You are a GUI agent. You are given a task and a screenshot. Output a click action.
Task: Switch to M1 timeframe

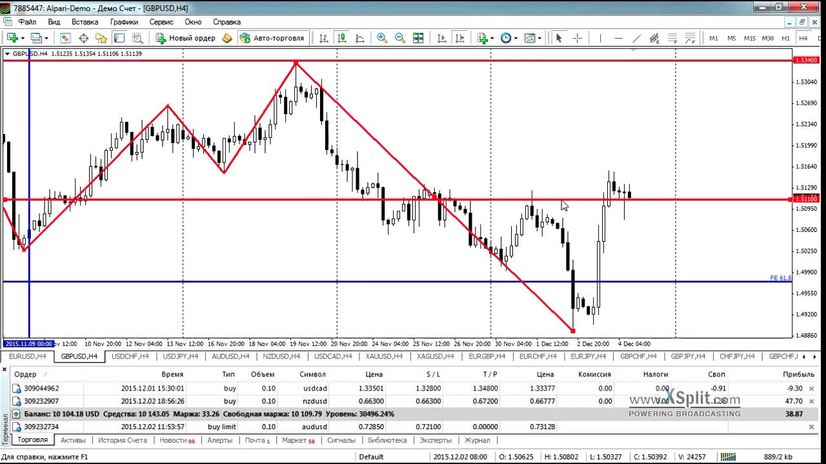pos(714,38)
